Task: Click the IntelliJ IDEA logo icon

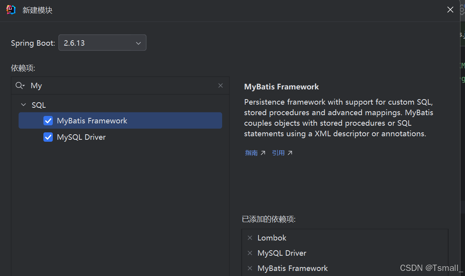Action: tap(11, 10)
